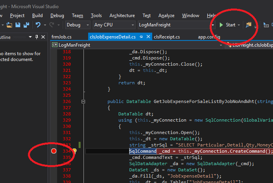This screenshot has height=183, width=273.
Task: Switch to the frmJob.cs tab
Action: tap(61, 37)
